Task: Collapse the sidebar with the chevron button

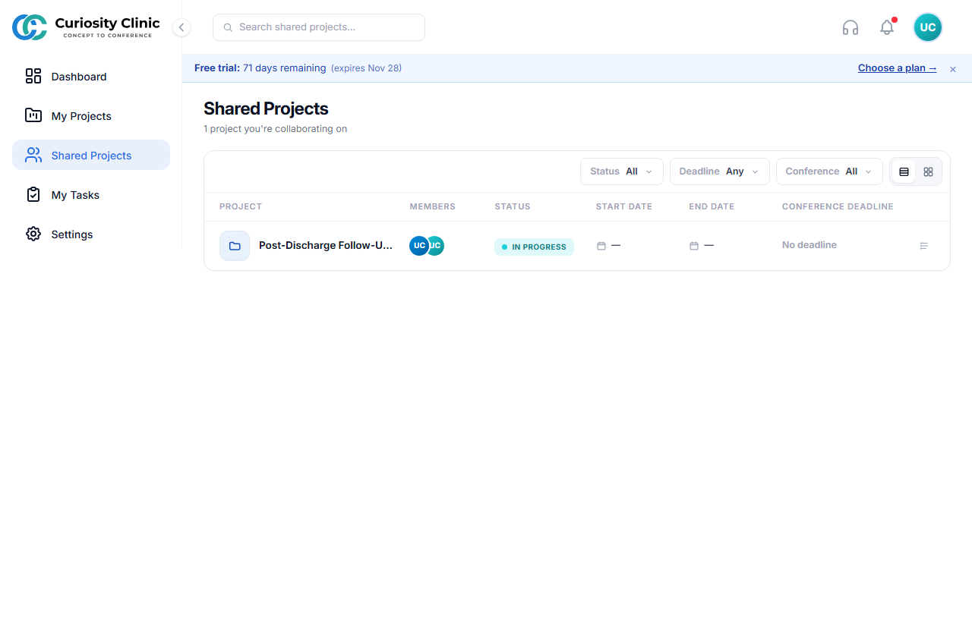Action: (x=181, y=27)
